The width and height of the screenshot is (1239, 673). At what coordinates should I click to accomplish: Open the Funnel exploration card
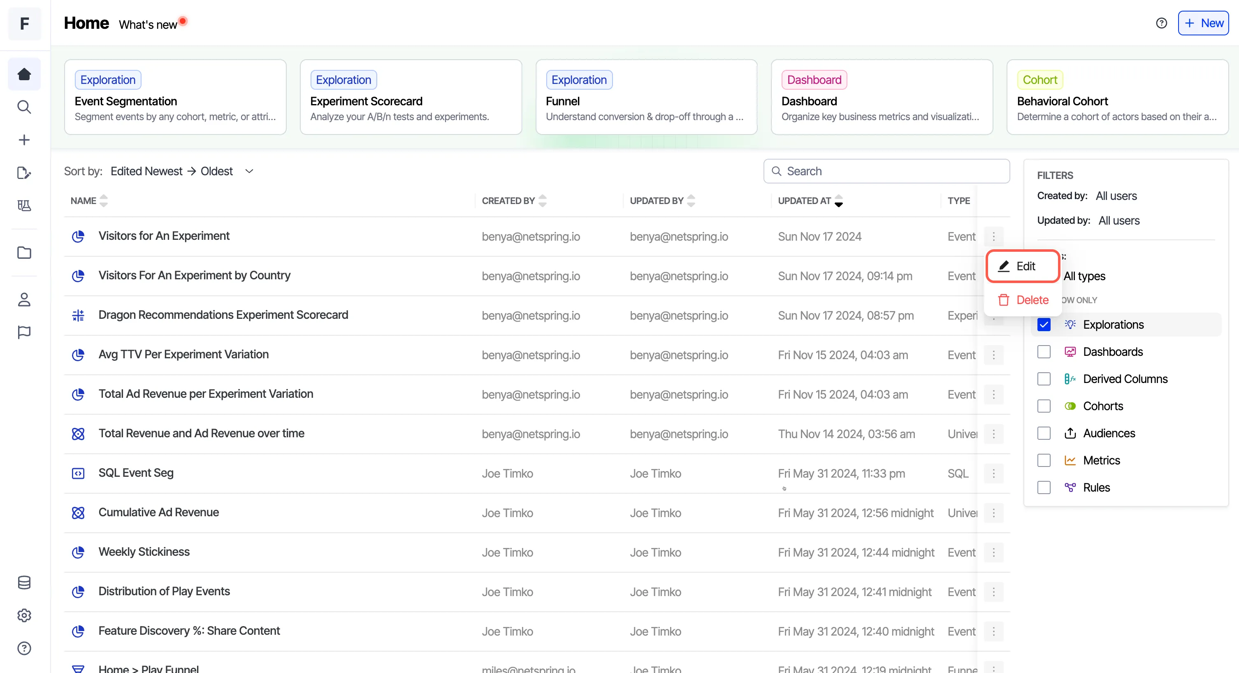pyautogui.click(x=646, y=97)
